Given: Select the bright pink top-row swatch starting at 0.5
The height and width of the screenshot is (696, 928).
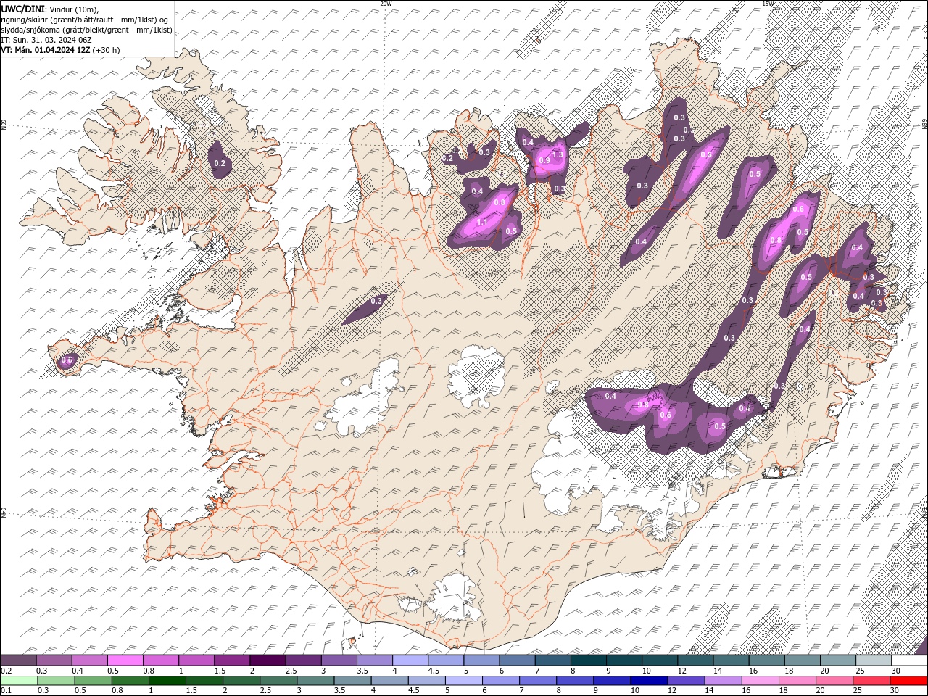Looking at the screenshot, I should (125, 660).
